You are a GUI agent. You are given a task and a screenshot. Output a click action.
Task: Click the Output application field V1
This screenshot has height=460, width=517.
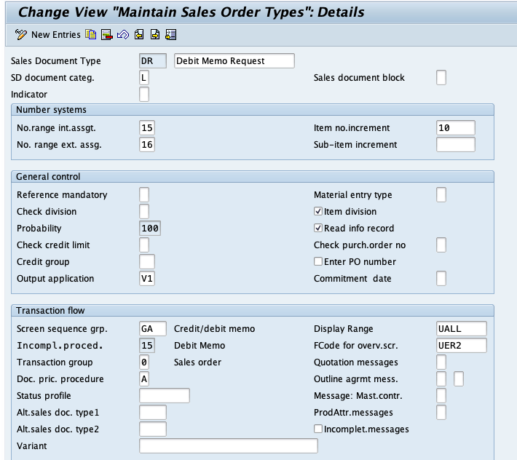[x=147, y=279]
